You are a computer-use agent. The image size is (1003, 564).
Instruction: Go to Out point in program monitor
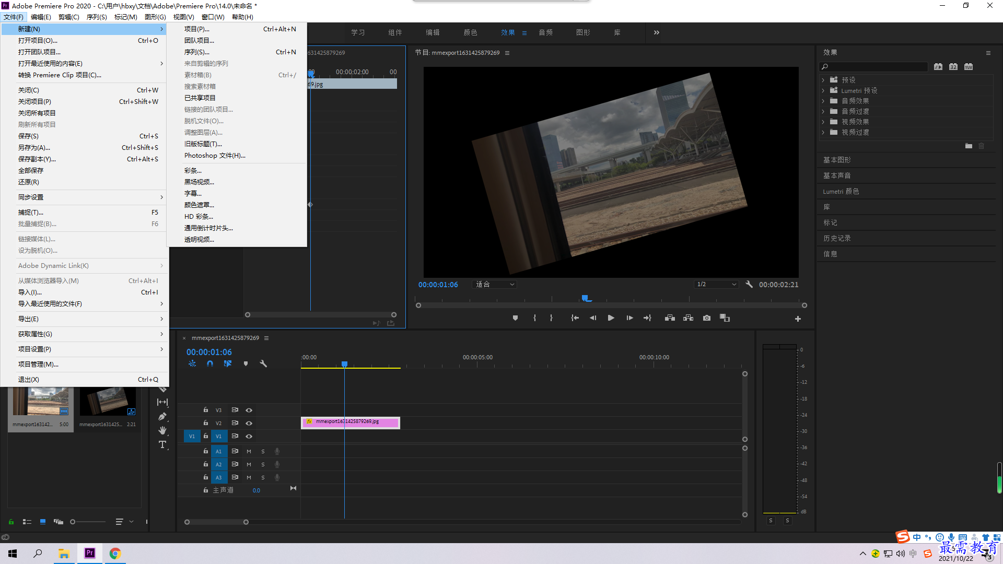pos(647,318)
